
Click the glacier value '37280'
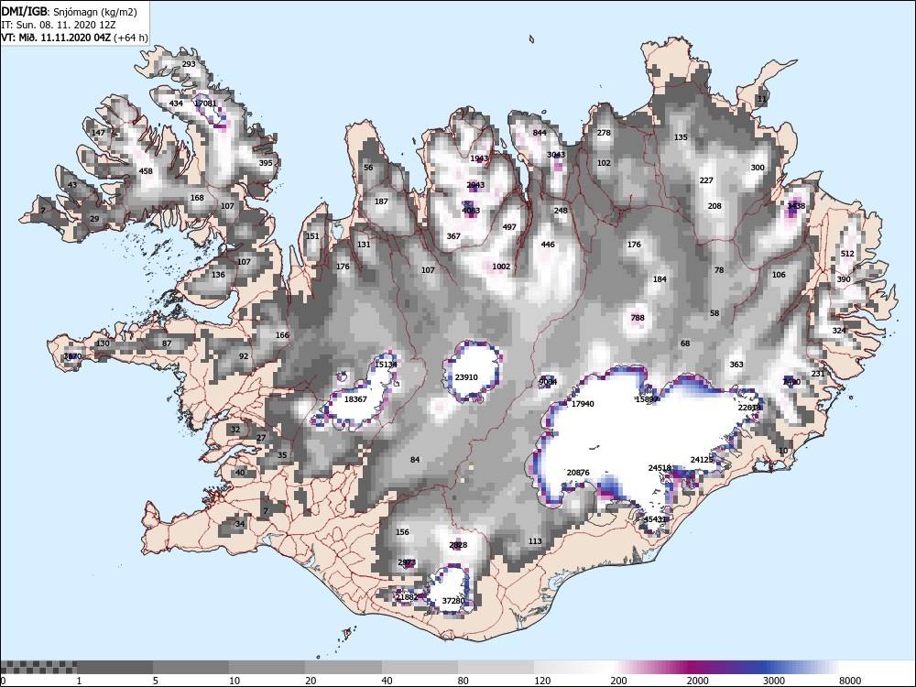click(x=453, y=601)
